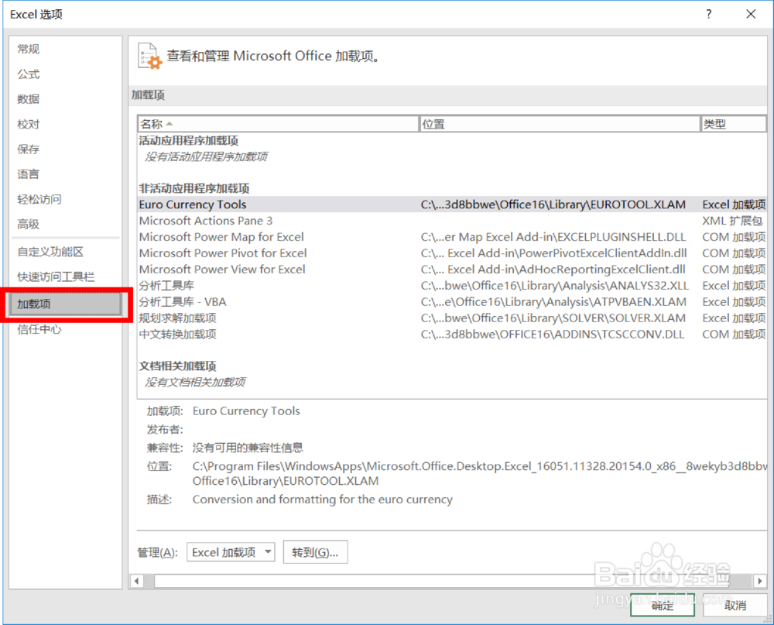
Task: Open the 高级 options
Action: [x=28, y=225]
